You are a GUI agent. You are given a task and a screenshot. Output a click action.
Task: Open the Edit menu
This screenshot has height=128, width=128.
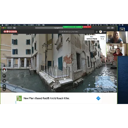(15, 25)
